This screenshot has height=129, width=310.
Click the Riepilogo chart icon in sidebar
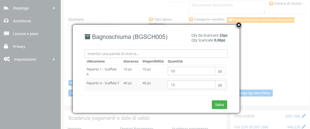click(6, 8)
